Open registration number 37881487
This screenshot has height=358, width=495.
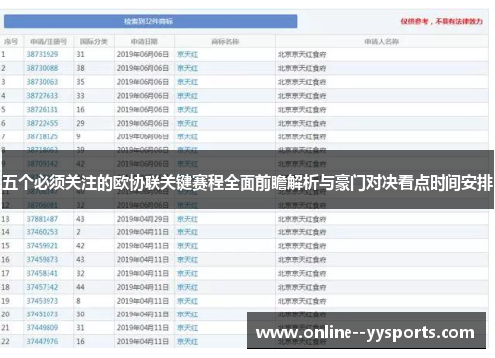point(43,219)
